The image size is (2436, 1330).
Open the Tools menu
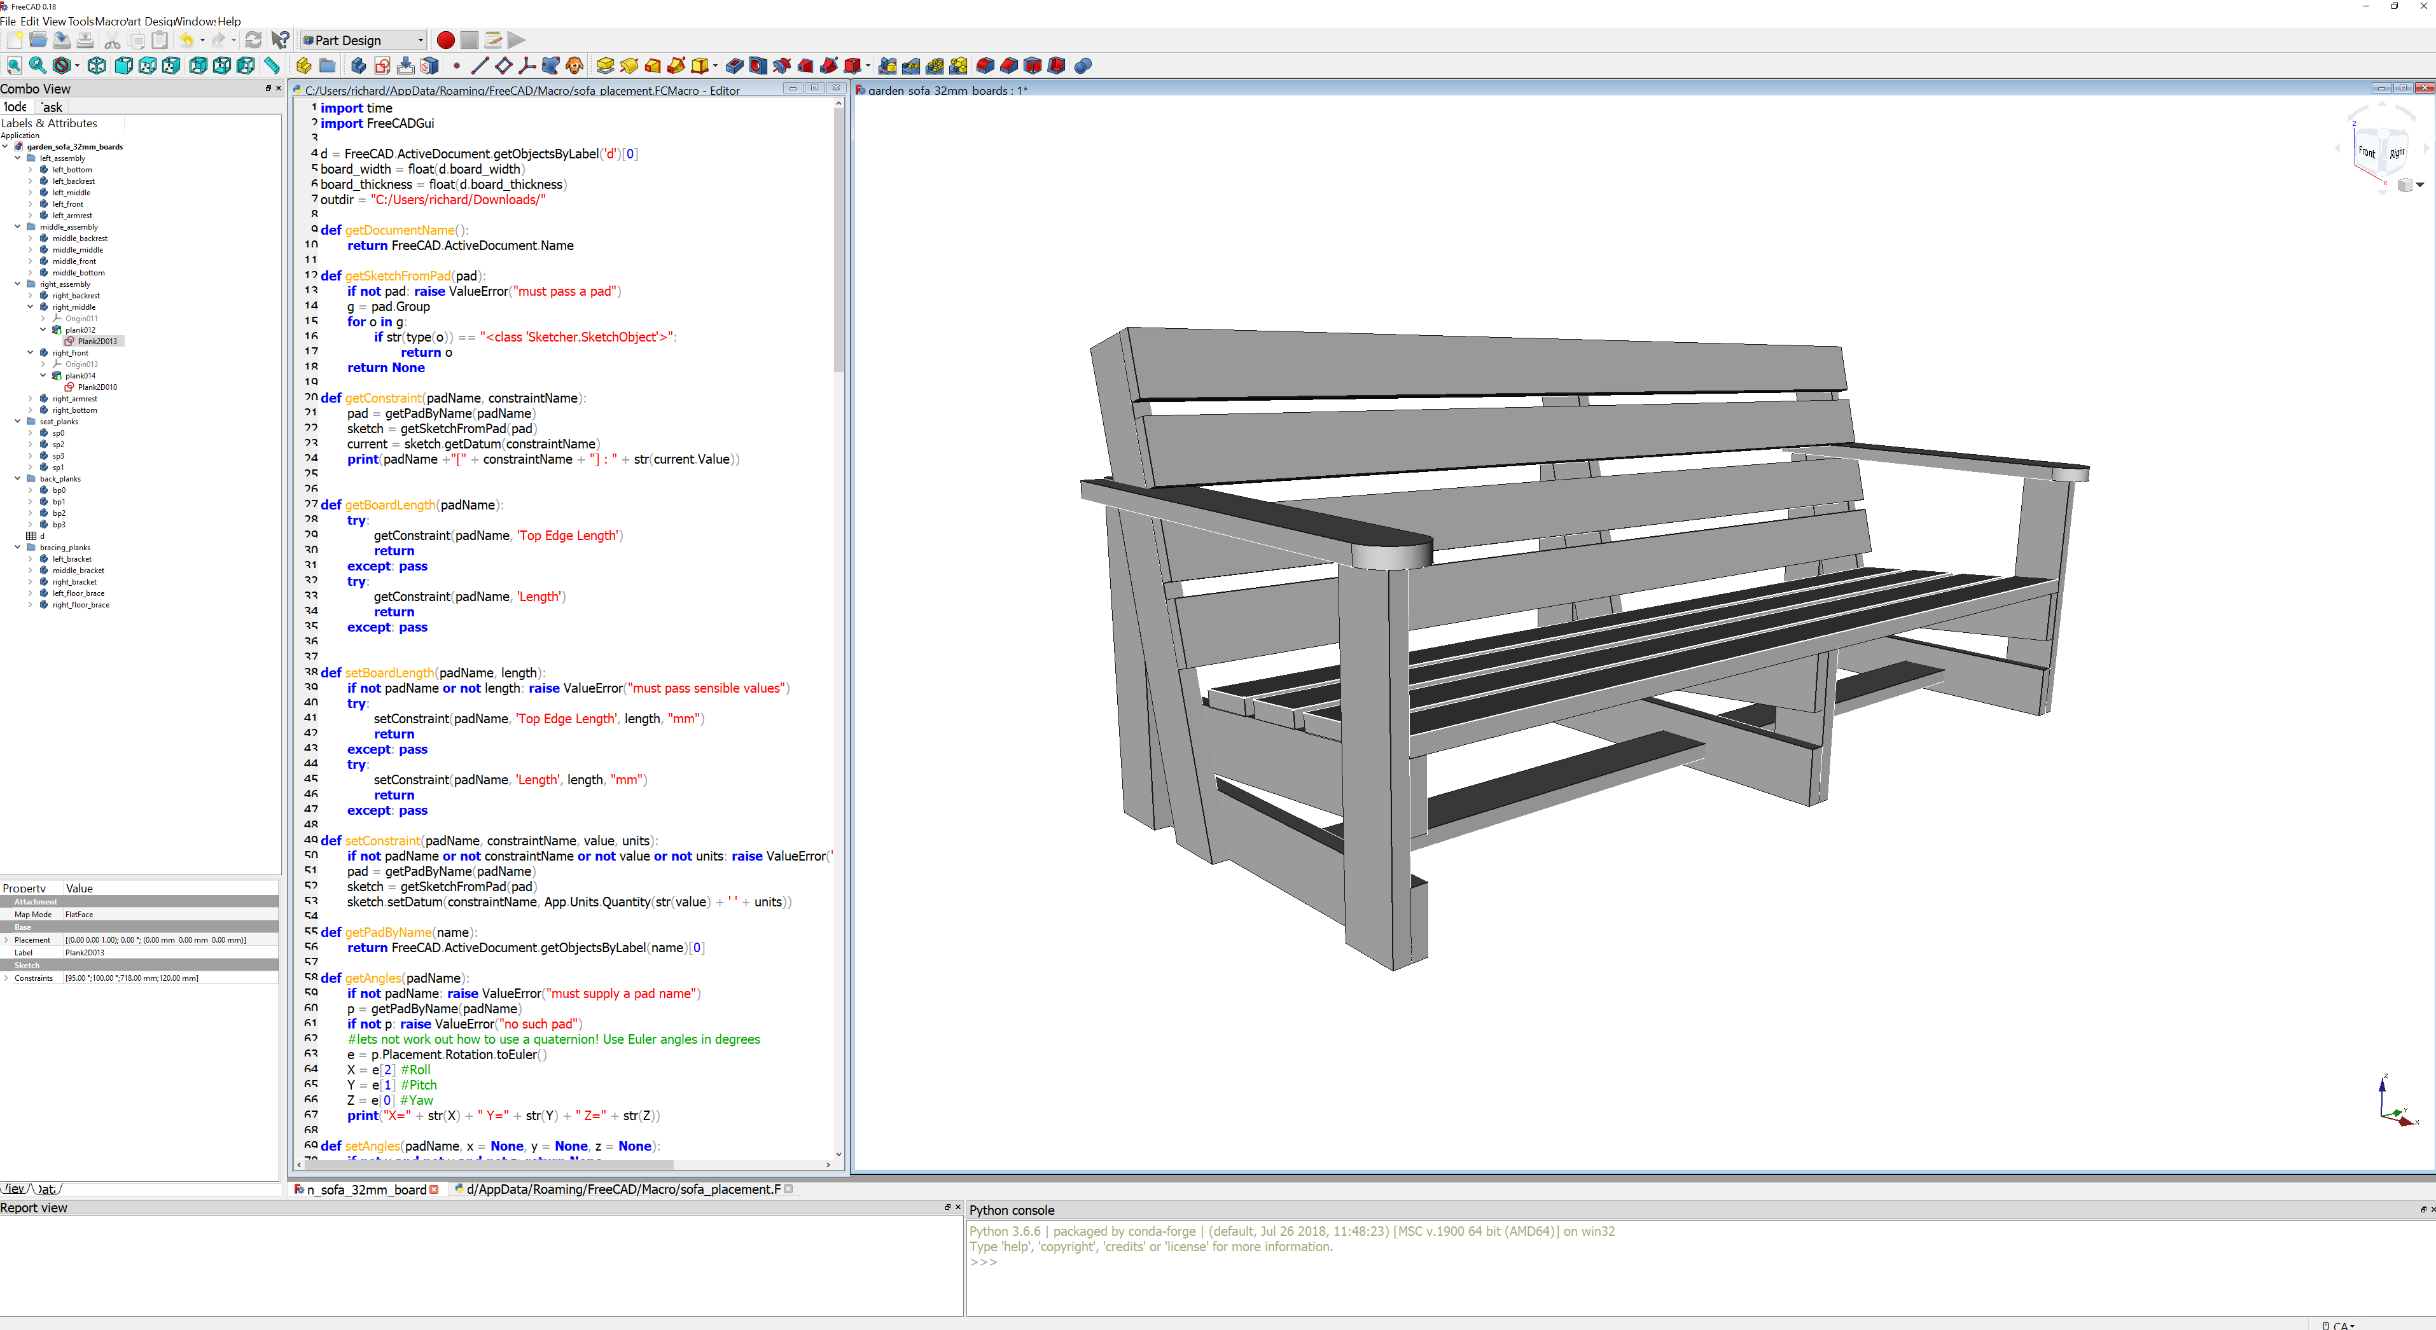(x=80, y=21)
